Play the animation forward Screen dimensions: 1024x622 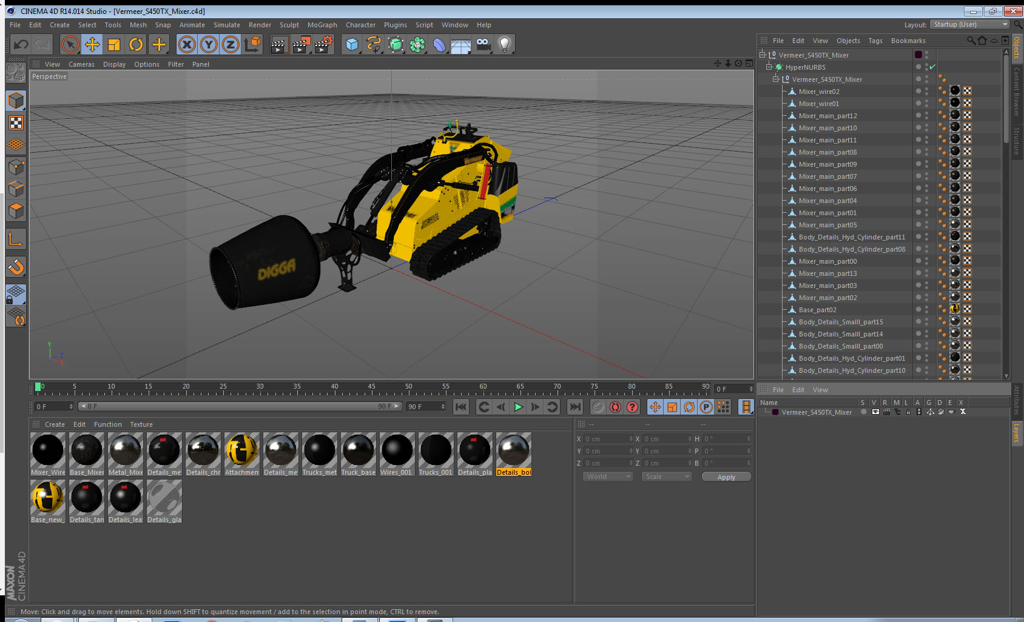click(518, 407)
